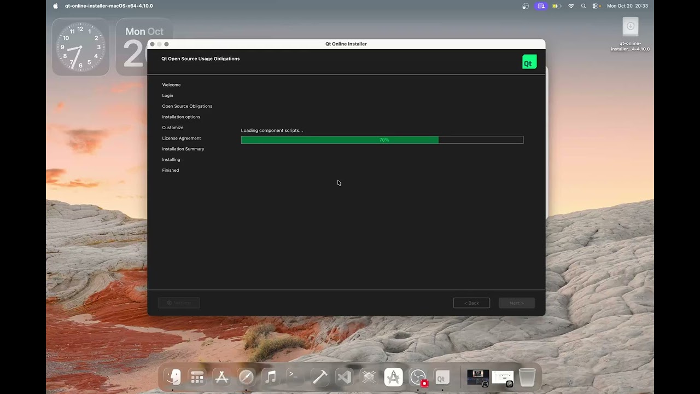Click the Qt installer icon in the Dock
This screenshot has height=394, width=700.
point(442,377)
